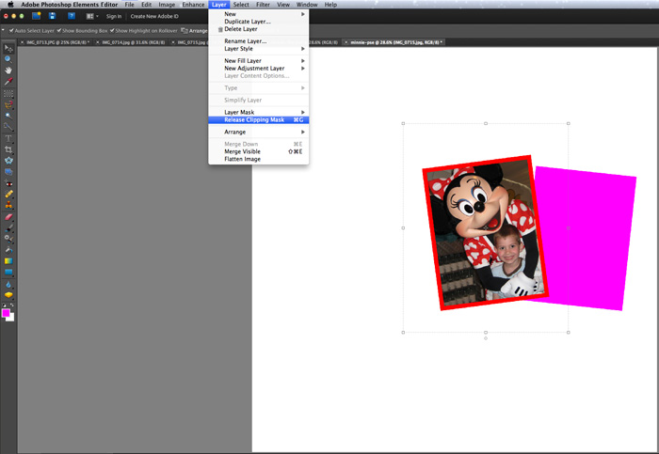The height and width of the screenshot is (454, 659).
Task: Select the Smart Brush tool
Action: pos(8,239)
